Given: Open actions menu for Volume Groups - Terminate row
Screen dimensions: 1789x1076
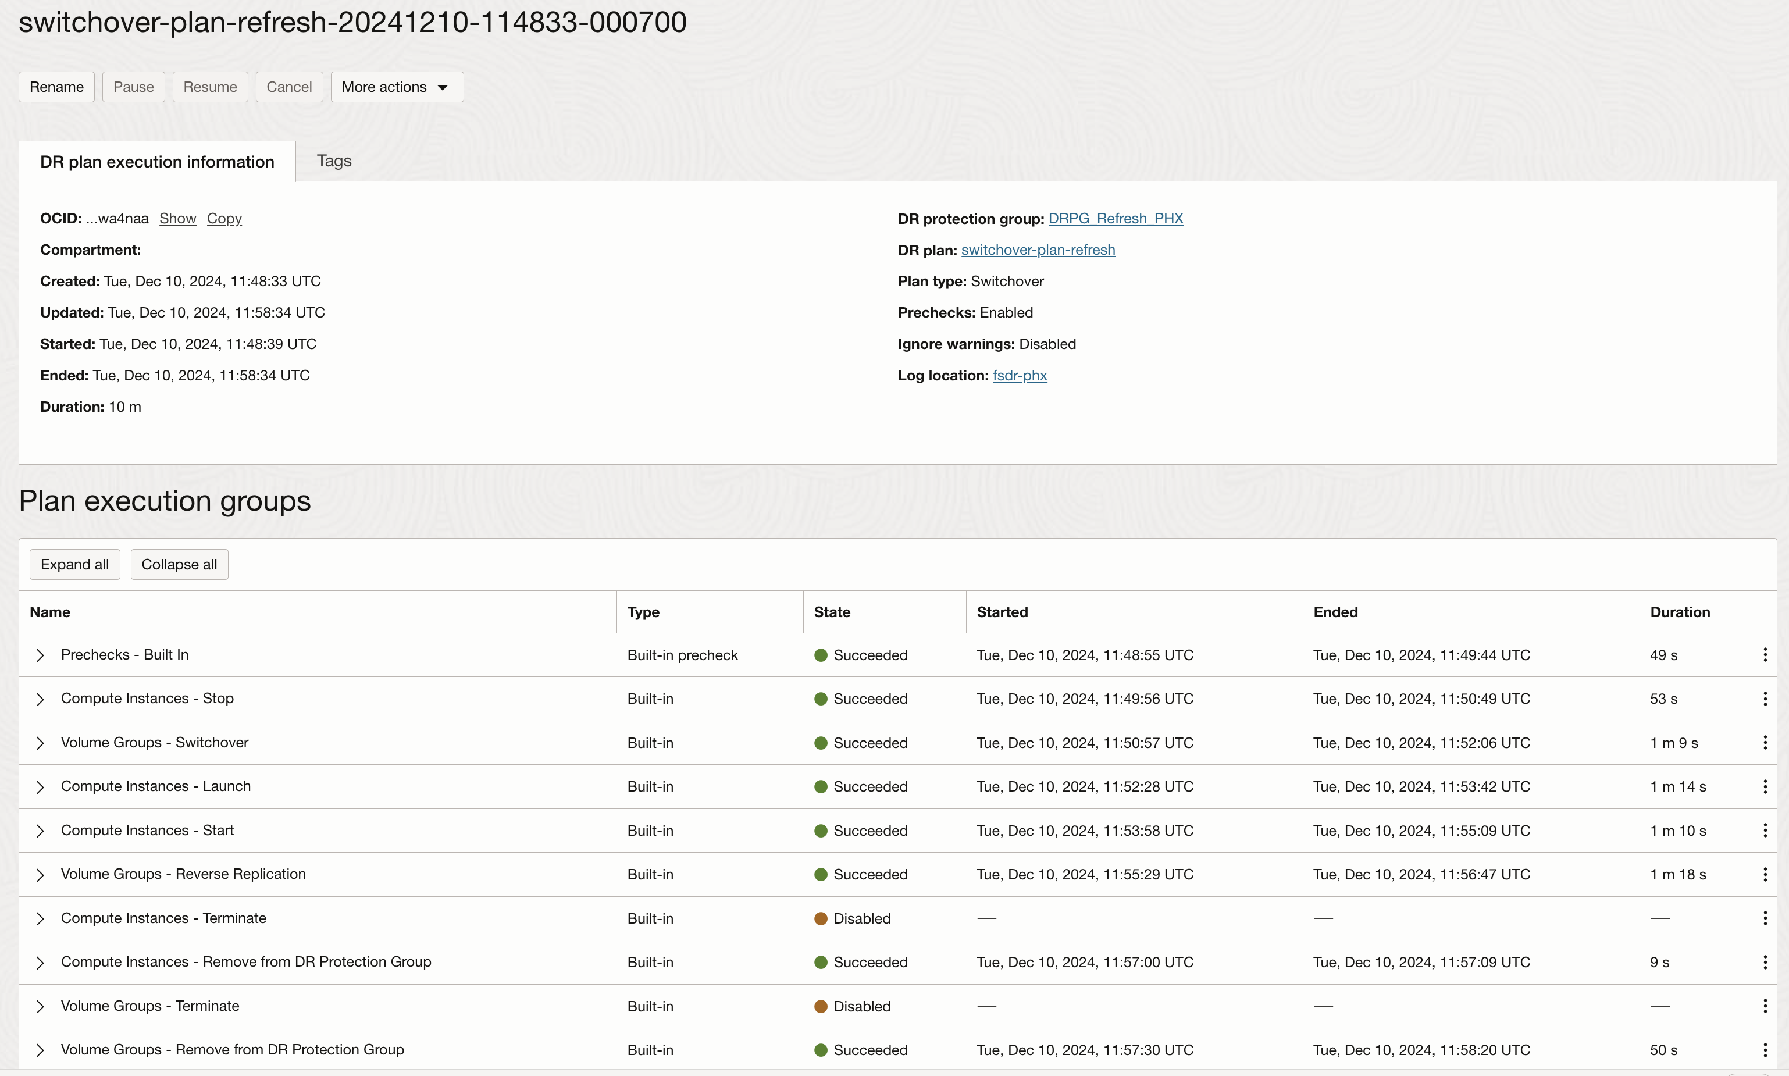Looking at the screenshot, I should tap(1765, 1006).
